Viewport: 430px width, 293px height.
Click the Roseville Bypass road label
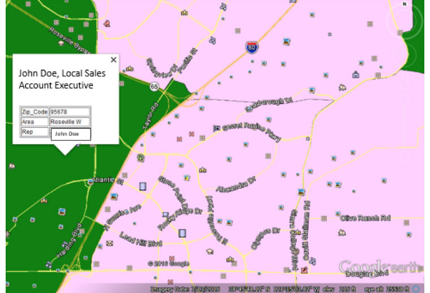[70, 40]
